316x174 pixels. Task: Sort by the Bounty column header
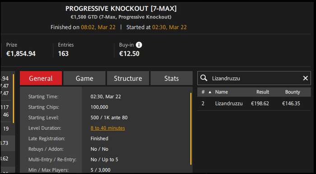293,92
